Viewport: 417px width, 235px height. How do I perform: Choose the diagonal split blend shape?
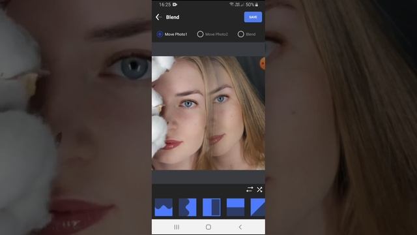[x=258, y=207]
